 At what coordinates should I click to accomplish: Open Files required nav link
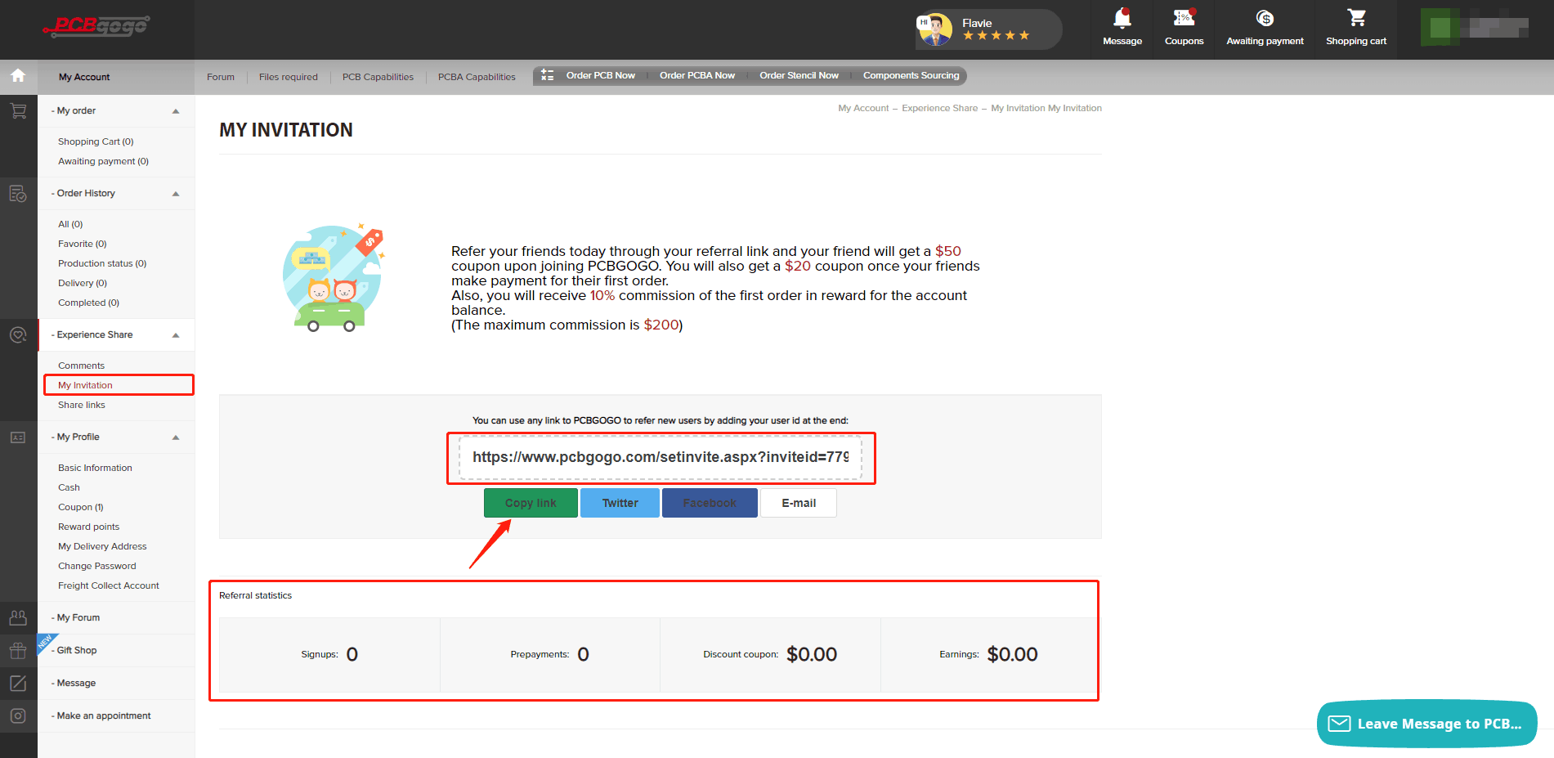coord(289,77)
